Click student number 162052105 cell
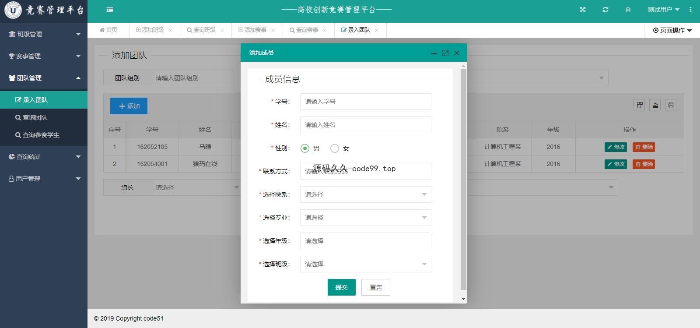This screenshot has height=328, width=700. [152, 147]
